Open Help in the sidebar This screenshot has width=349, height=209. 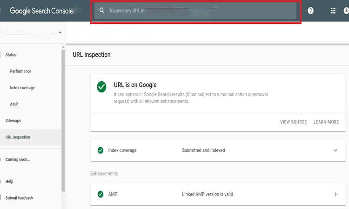click(x=9, y=182)
